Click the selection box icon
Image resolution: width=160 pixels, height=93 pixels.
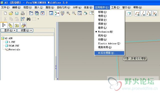coord(34,19)
